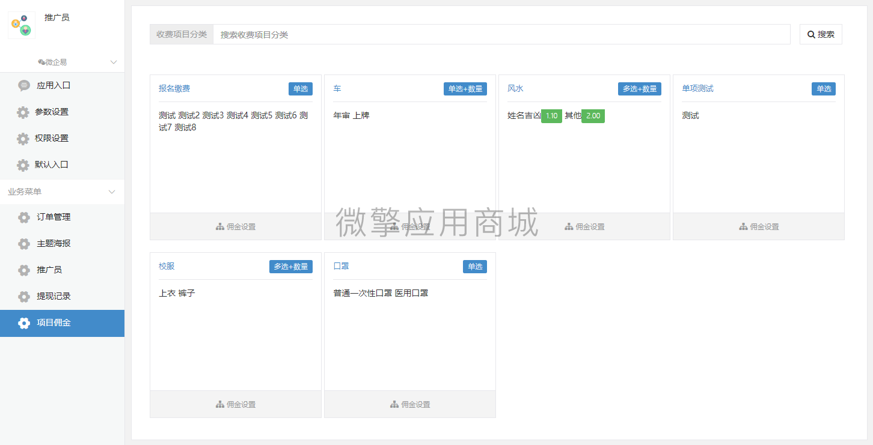Open 权限设置 menu item
Screen dimensions: 873x445
(62, 138)
